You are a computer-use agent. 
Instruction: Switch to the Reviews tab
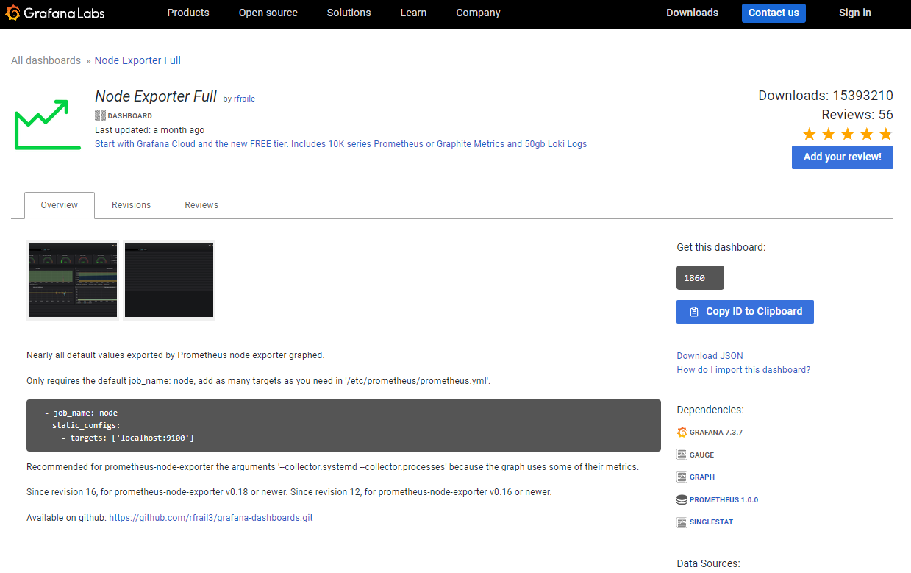[201, 205]
